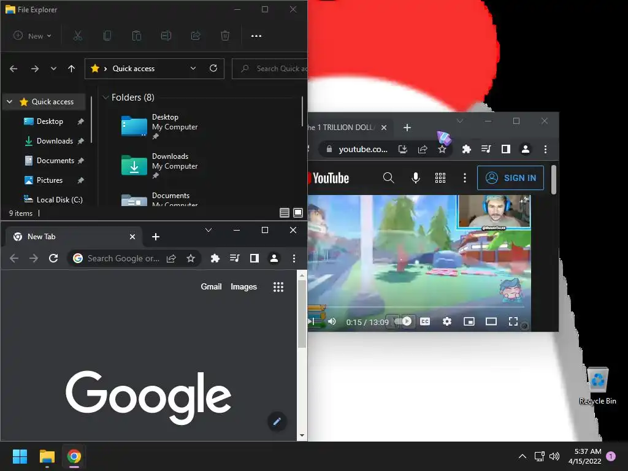
Task: Switch to details view in File Explorer
Action: [x=285, y=213]
